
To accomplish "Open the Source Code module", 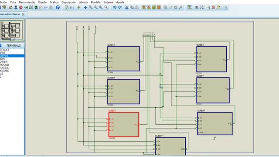I will pyautogui.click(x=46, y=7).
